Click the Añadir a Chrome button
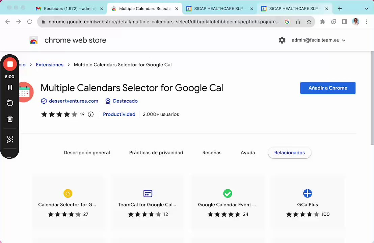This screenshot has height=243, width=374. coord(327,88)
